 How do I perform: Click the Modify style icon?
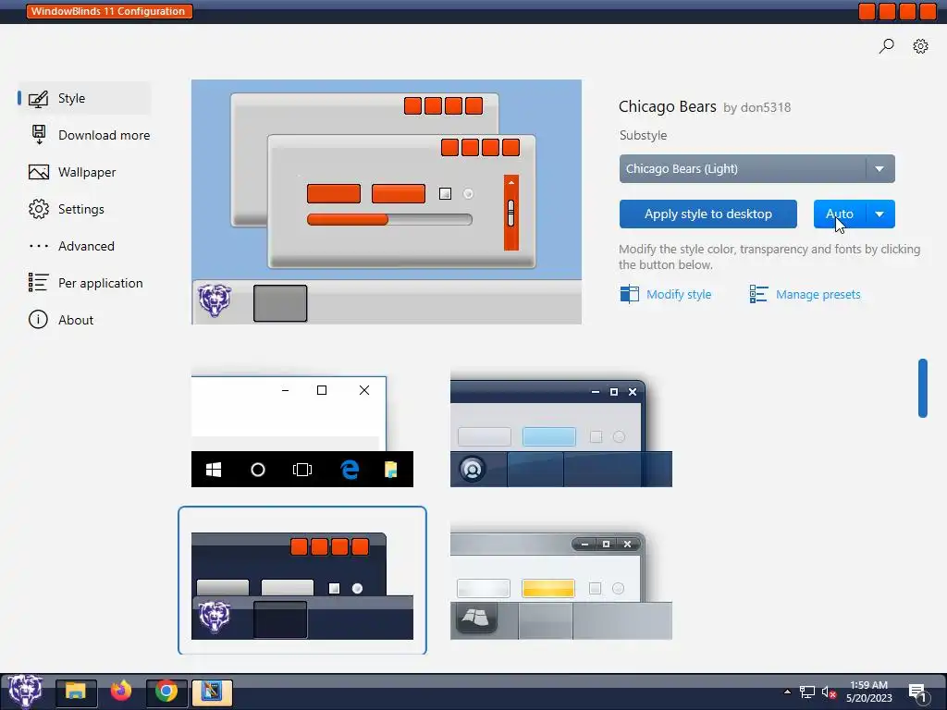point(629,294)
